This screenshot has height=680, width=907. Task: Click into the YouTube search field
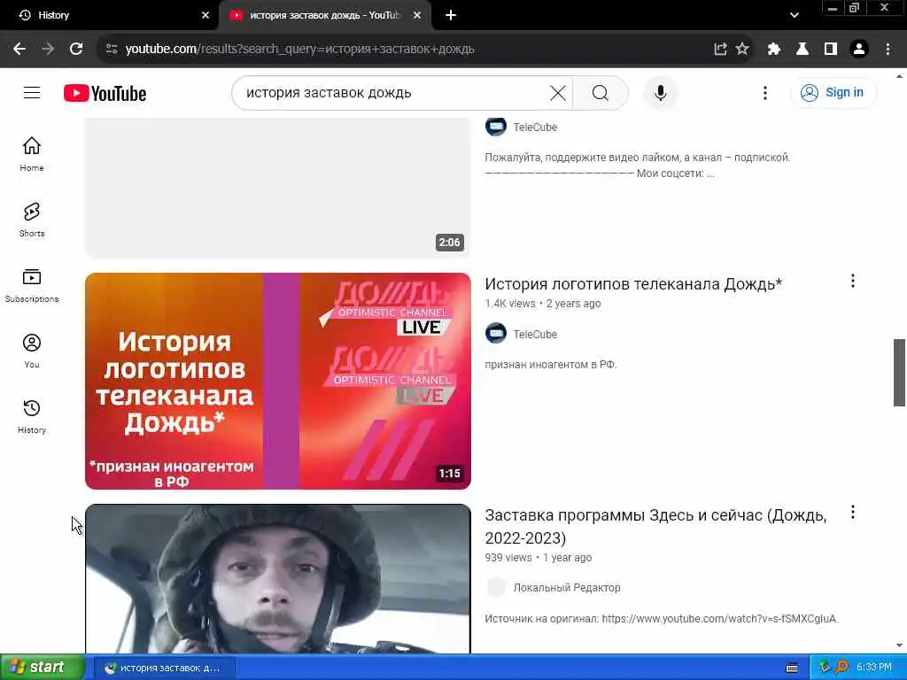click(x=393, y=92)
